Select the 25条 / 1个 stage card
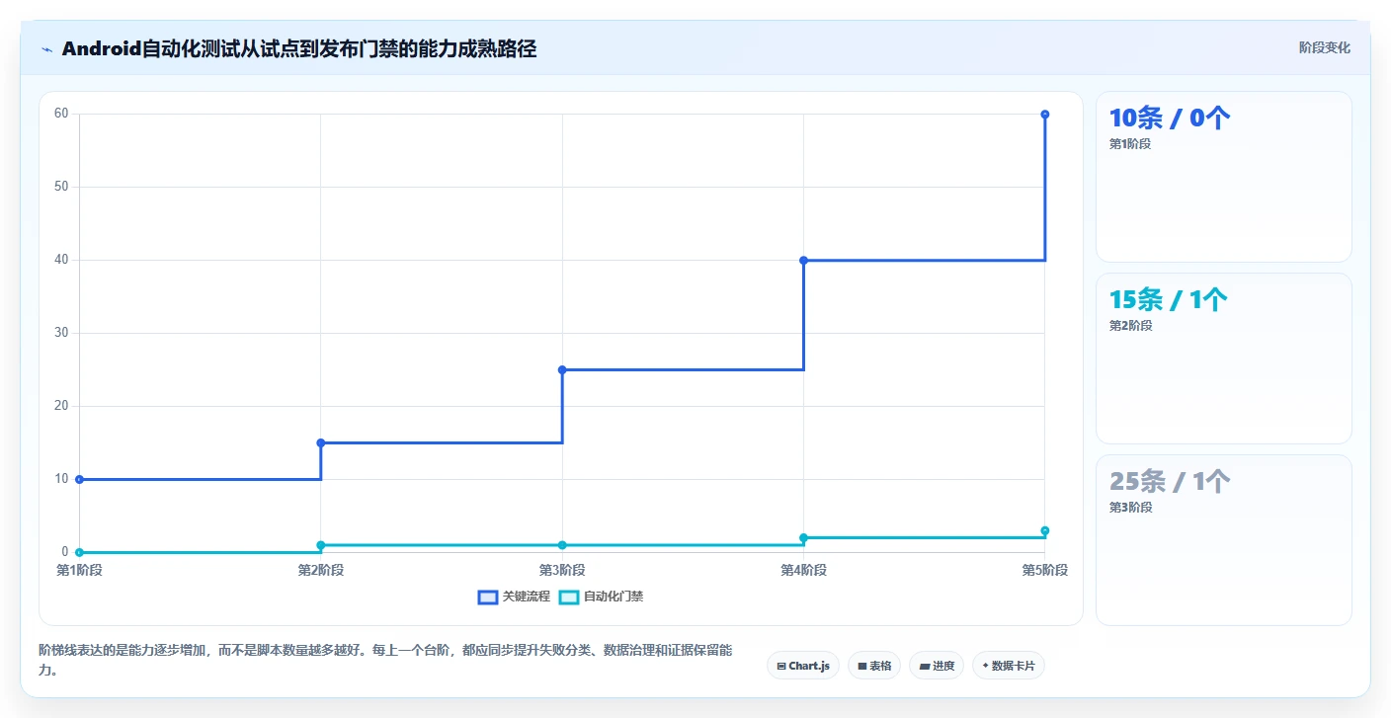Screen dimensions: 1391x718 pos(1223,540)
